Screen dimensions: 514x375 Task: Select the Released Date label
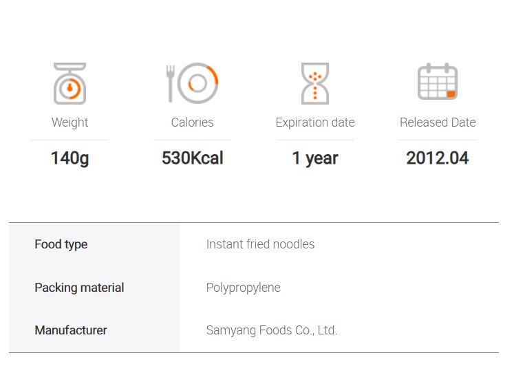(x=438, y=122)
